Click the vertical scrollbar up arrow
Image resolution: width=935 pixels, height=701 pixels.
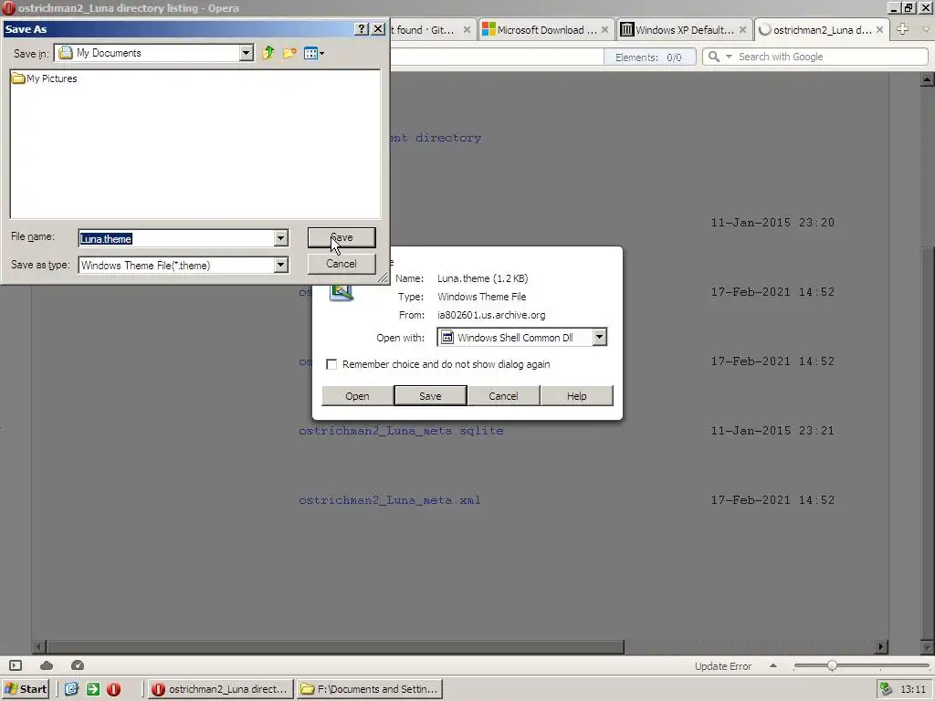pos(928,79)
